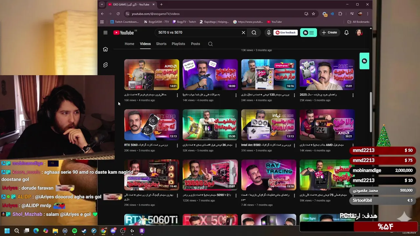This screenshot has width=420, height=236.
Task: Click the TubeBuddy side panel tab
Action: pos(364,61)
